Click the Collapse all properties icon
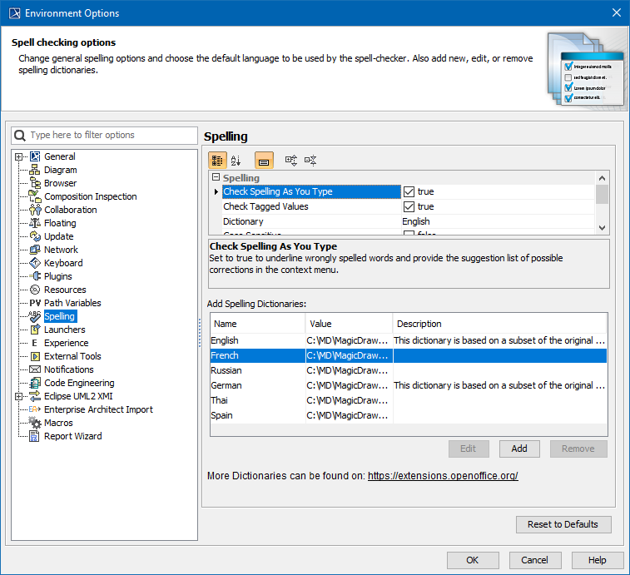This screenshot has height=575, width=630. pos(310,161)
